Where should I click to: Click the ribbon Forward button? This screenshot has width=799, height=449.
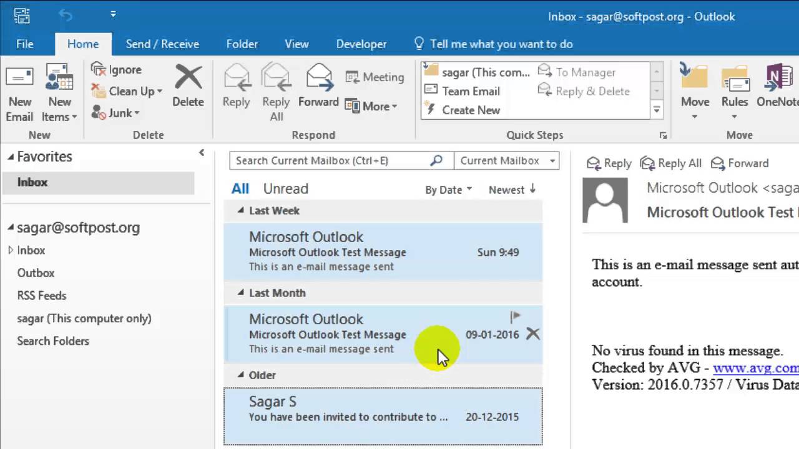point(318,86)
